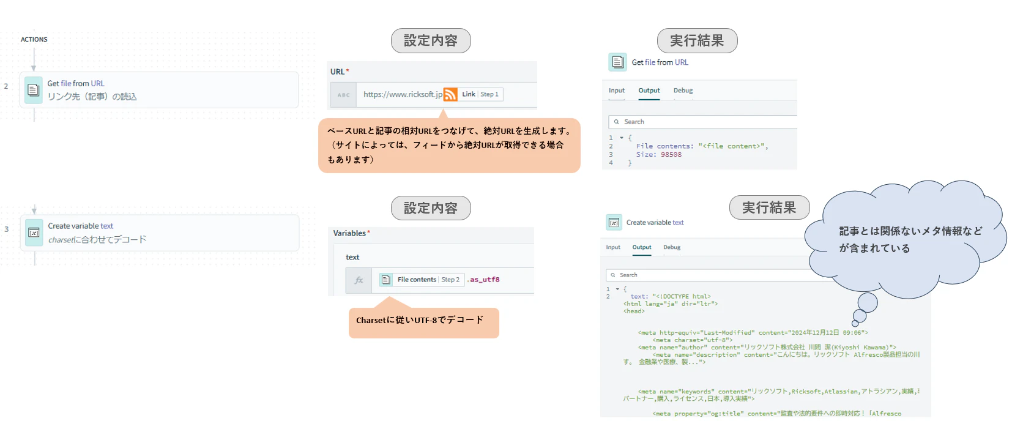Click the text 'リンク先（記事）の読込'
The width and height of the screenshot is (1012, 421).
click(92, 97)
